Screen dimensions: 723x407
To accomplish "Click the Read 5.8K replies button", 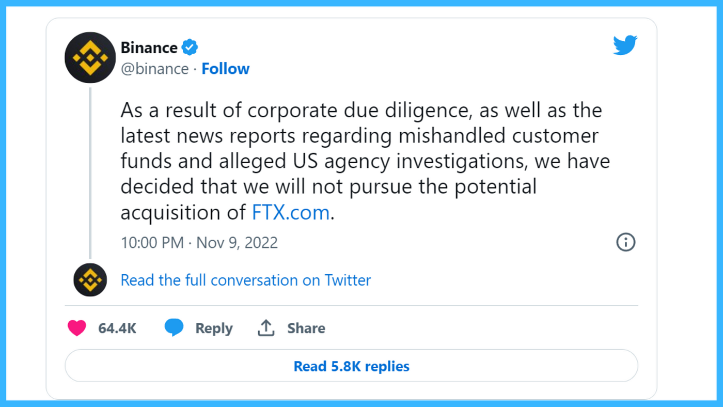I will click(x=351, y=366).
